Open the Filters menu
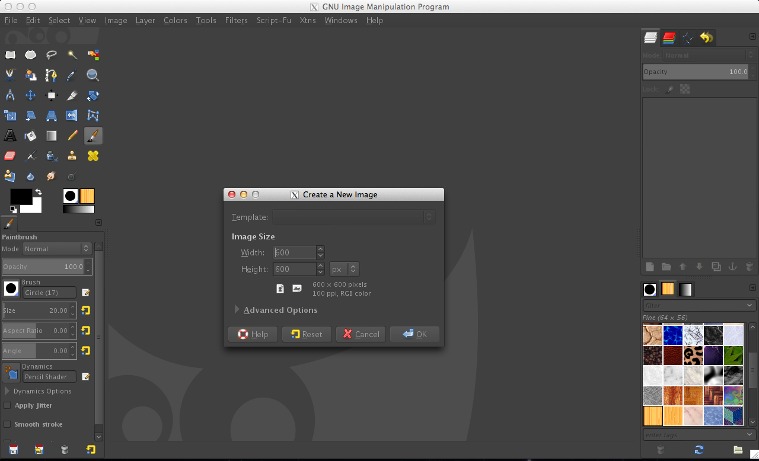The width and height of the screenshot is (759, 461). click(x=236, y=20)
